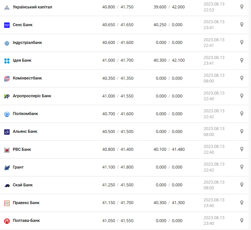Image resolution: width=251 pixels, height=230 pixels.
Task: Click the РВС Банк red logo icon
Action: pyautogui.click(x=7, y=150)
